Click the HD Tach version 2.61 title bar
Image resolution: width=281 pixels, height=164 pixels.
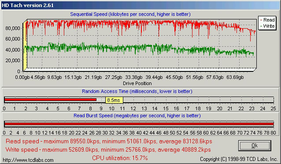coord(140,5)
